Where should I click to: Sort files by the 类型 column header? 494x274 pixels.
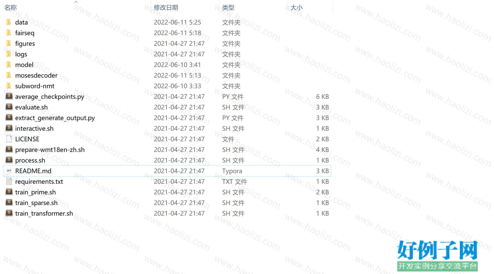(x=228, y=8)
